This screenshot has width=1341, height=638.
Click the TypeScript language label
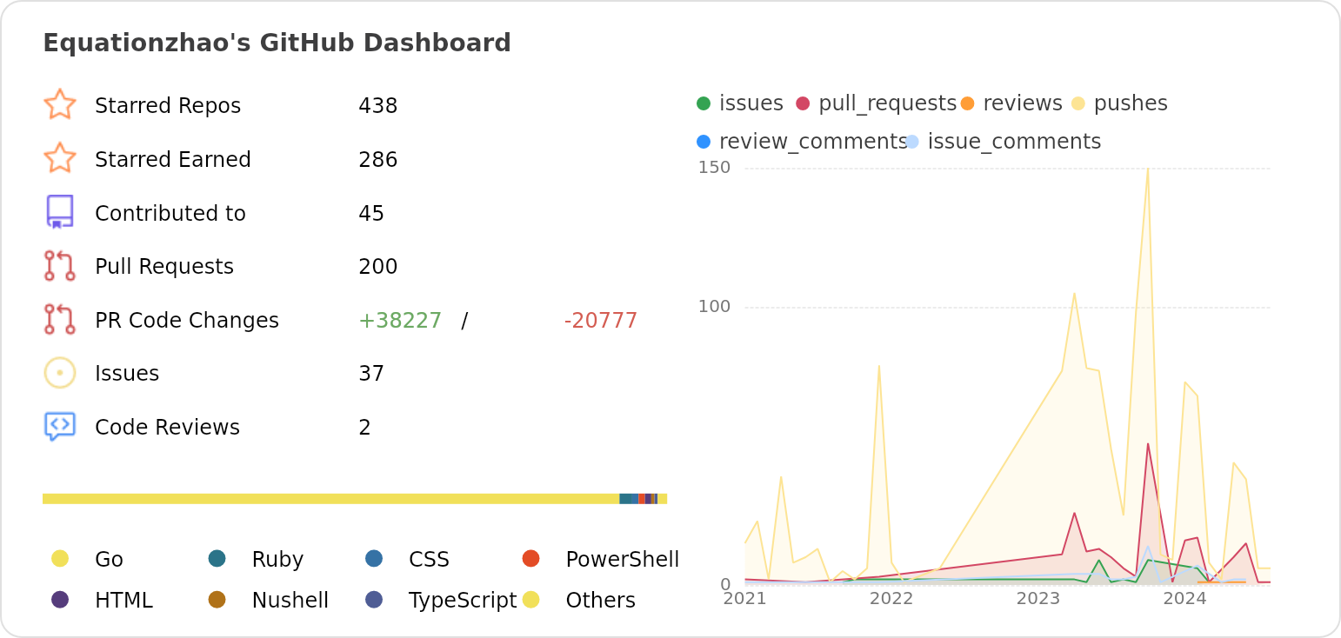pyautogui.click(x=463, y=601)
